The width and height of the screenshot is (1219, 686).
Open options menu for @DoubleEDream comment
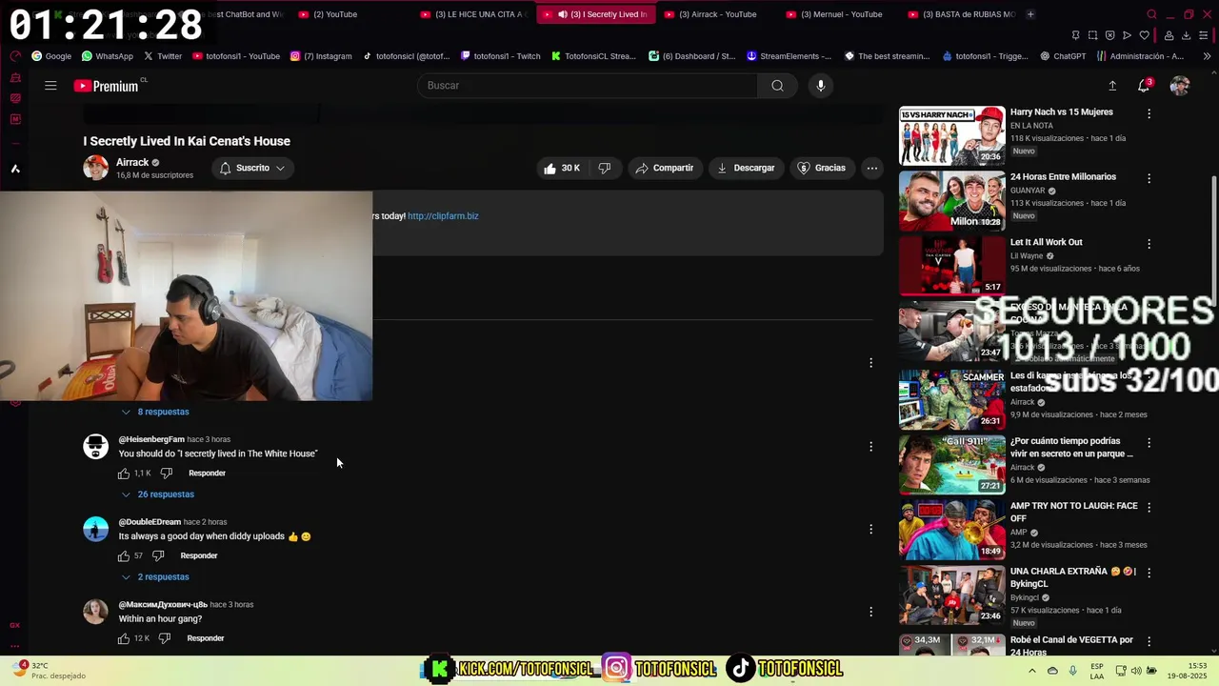870,529
